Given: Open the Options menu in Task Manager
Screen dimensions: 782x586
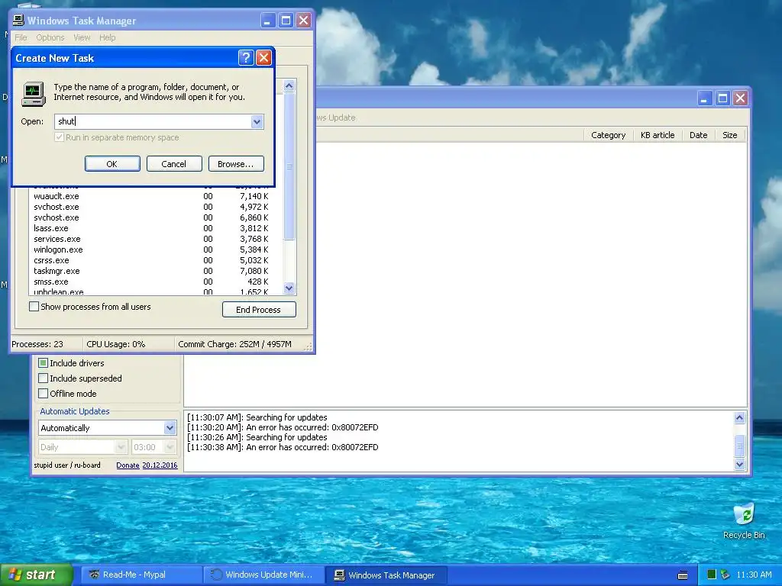Looking at the screenshot, I should coord(50,37).
